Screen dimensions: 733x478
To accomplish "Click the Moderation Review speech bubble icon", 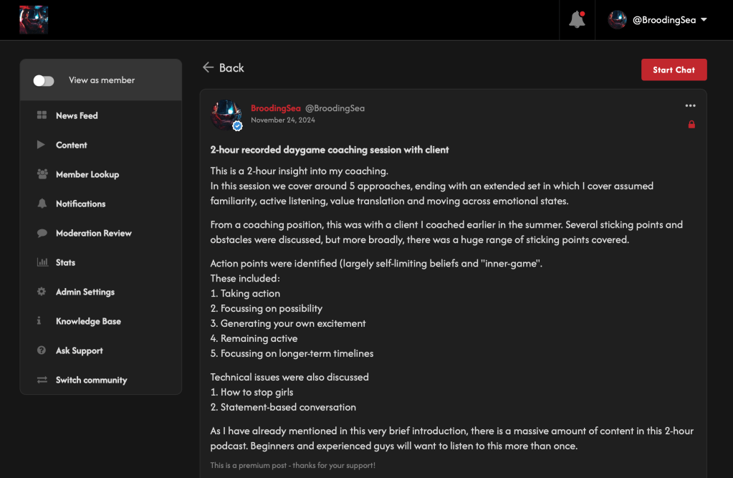I will pos(42,233).
